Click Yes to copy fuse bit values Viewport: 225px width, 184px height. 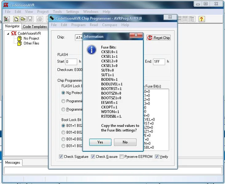[x=100, y=142]
